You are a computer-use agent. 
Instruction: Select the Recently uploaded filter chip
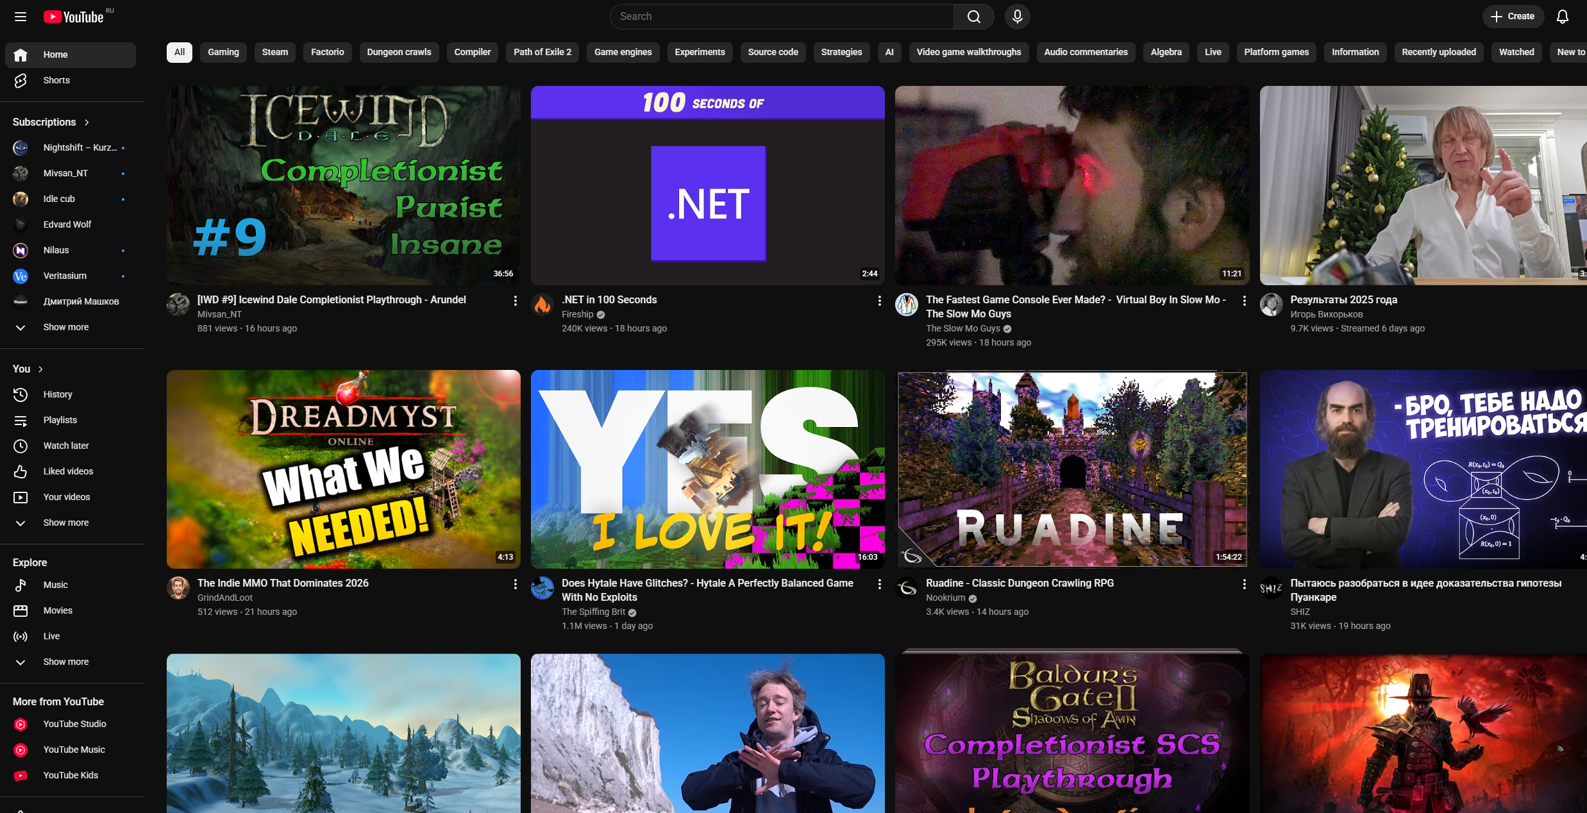tap(1438, 52)
